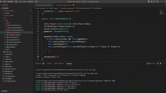Click the README.md info icon
The image size is (166, 93).
tap(3, 74)
